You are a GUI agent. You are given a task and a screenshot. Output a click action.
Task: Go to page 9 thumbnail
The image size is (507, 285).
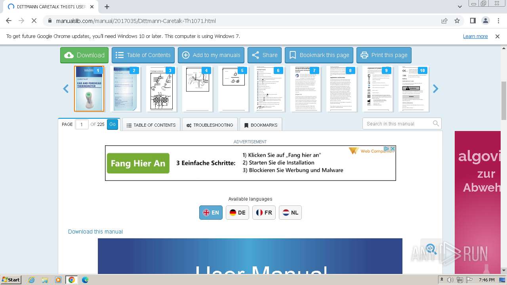377,89
